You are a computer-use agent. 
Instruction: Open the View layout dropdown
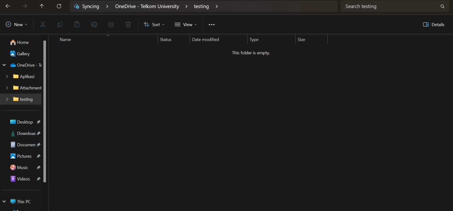point(186,24)
